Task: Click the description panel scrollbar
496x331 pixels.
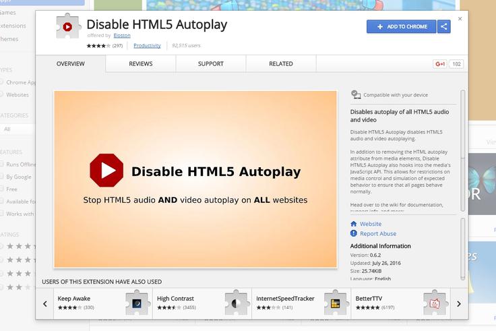Action: click(x=462, y=150)
